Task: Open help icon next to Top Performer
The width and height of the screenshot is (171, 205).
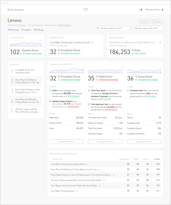Action: [63, 38]
